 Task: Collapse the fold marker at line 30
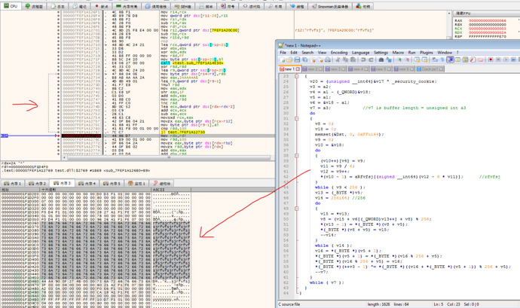click(296, 118)
